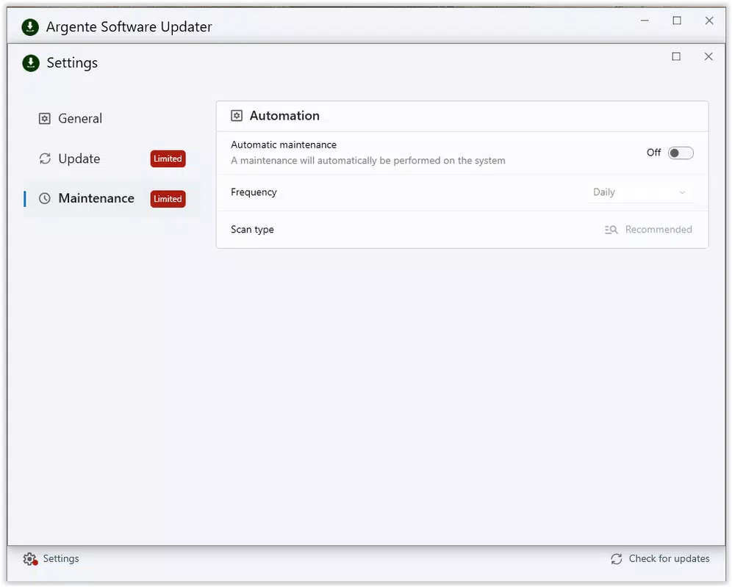This screenshot has height=587, width=732.
Task: Click the Automatic maintenance label
Action: pyautogui.click(x=284, y=145)
